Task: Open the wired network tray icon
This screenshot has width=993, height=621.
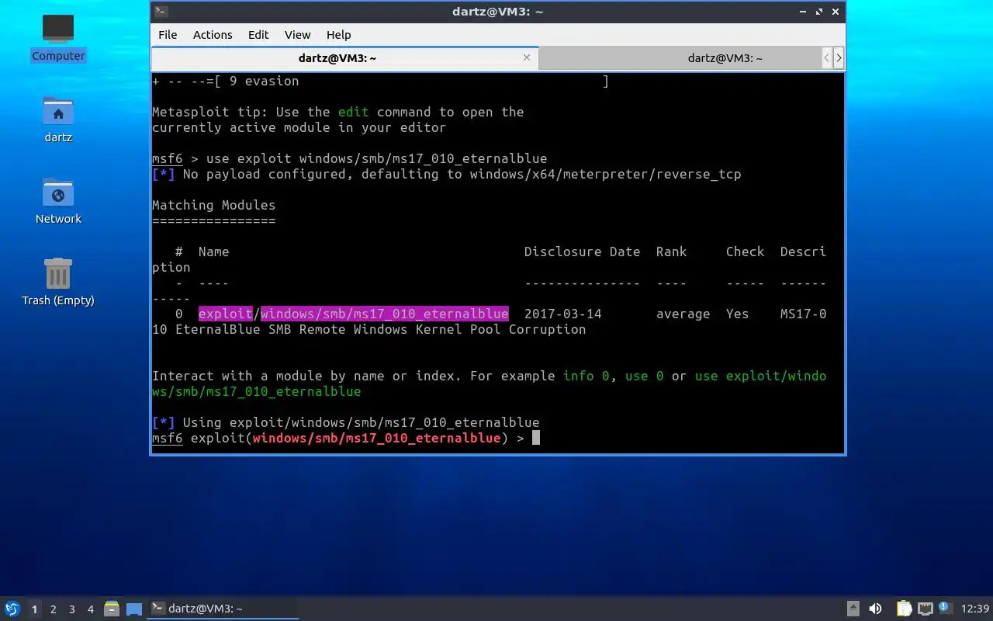Action: (925, 609)
